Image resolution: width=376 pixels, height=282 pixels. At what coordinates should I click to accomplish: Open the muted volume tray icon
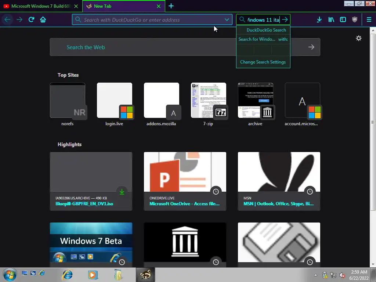(x=342, y=275)
